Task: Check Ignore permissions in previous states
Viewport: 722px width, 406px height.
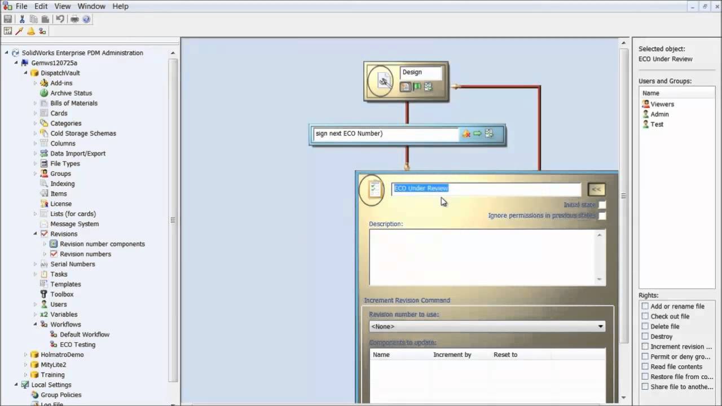Action: tap(602, 215)
